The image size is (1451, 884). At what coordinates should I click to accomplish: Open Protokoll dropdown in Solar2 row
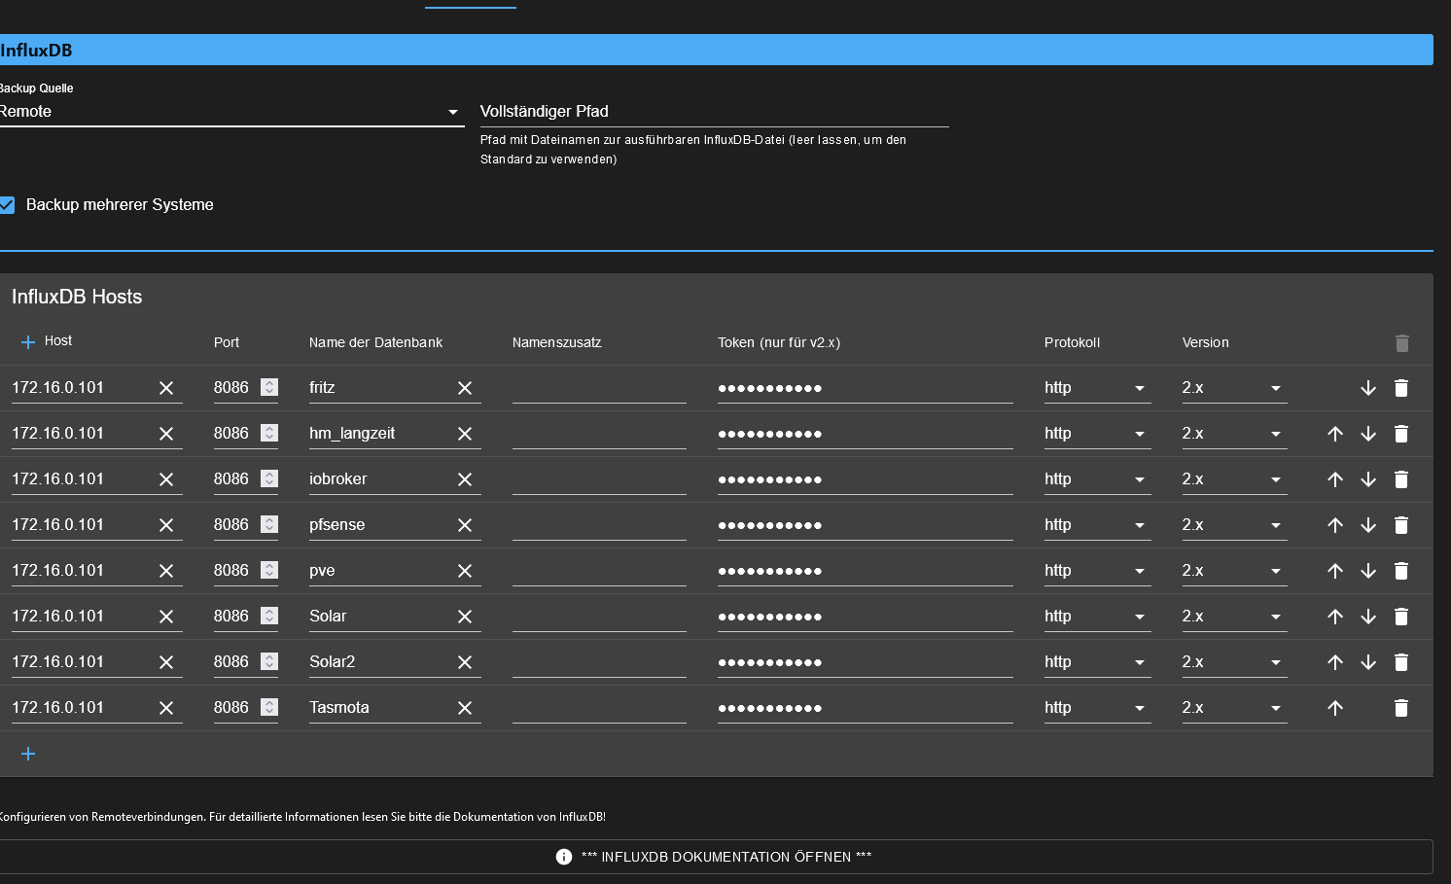[1097, 662]
